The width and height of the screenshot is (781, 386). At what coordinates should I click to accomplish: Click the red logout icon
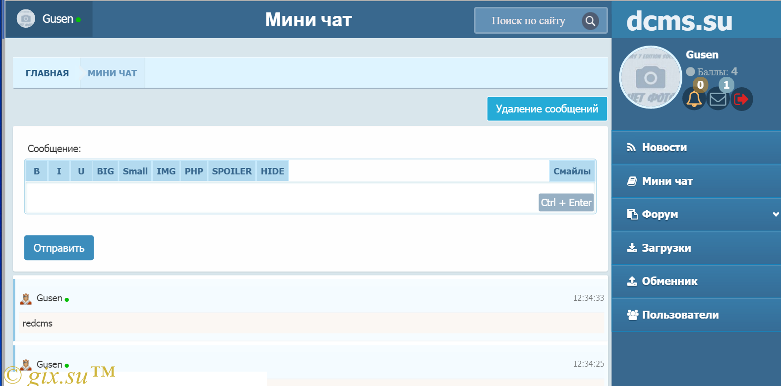point(741,99)
